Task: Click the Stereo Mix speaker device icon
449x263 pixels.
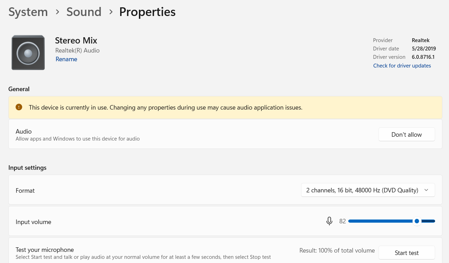Action: click(x=28, y=53)
